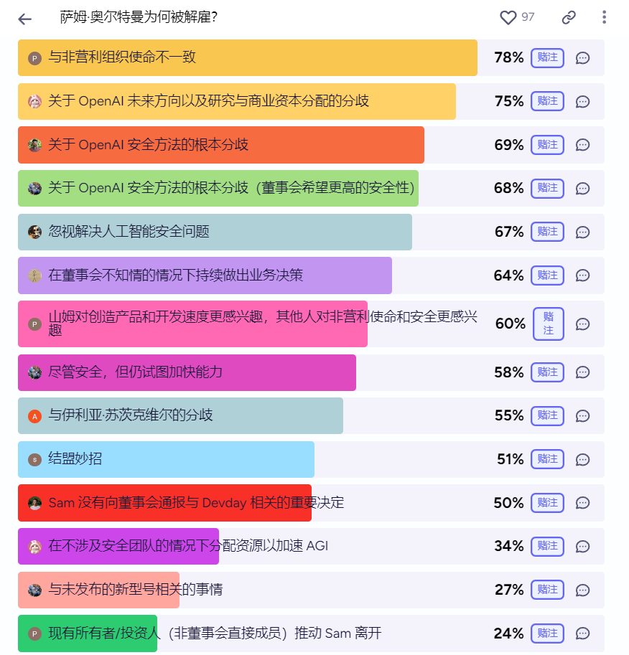The height and width of the screenshot is (655, 629).
Task: Open comments for 忽视解决人工智能安全问题
Action: click(x=582, y=232)
